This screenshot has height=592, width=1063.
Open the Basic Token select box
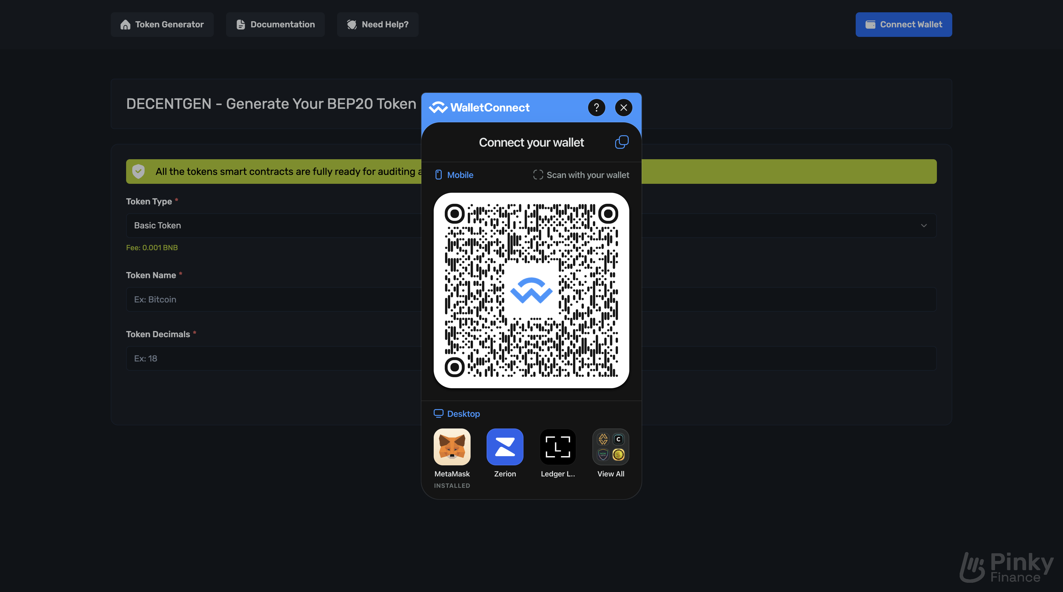[x=531, y=226]
